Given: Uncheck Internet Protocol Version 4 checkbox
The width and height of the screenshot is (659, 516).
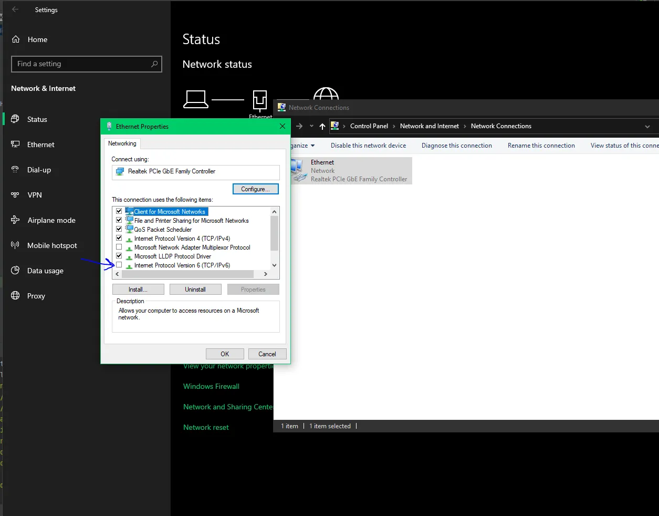Looking at the screenshot, I should [x=119, y=238].
